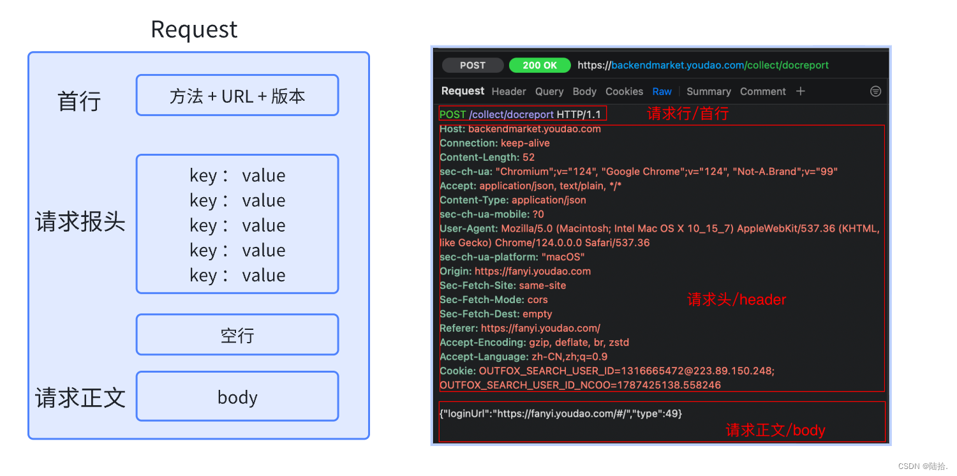Viewport: 957px width, 476px height.
Task: Click the JSON body text with loginUrl
Action: [x=561, y=413]
